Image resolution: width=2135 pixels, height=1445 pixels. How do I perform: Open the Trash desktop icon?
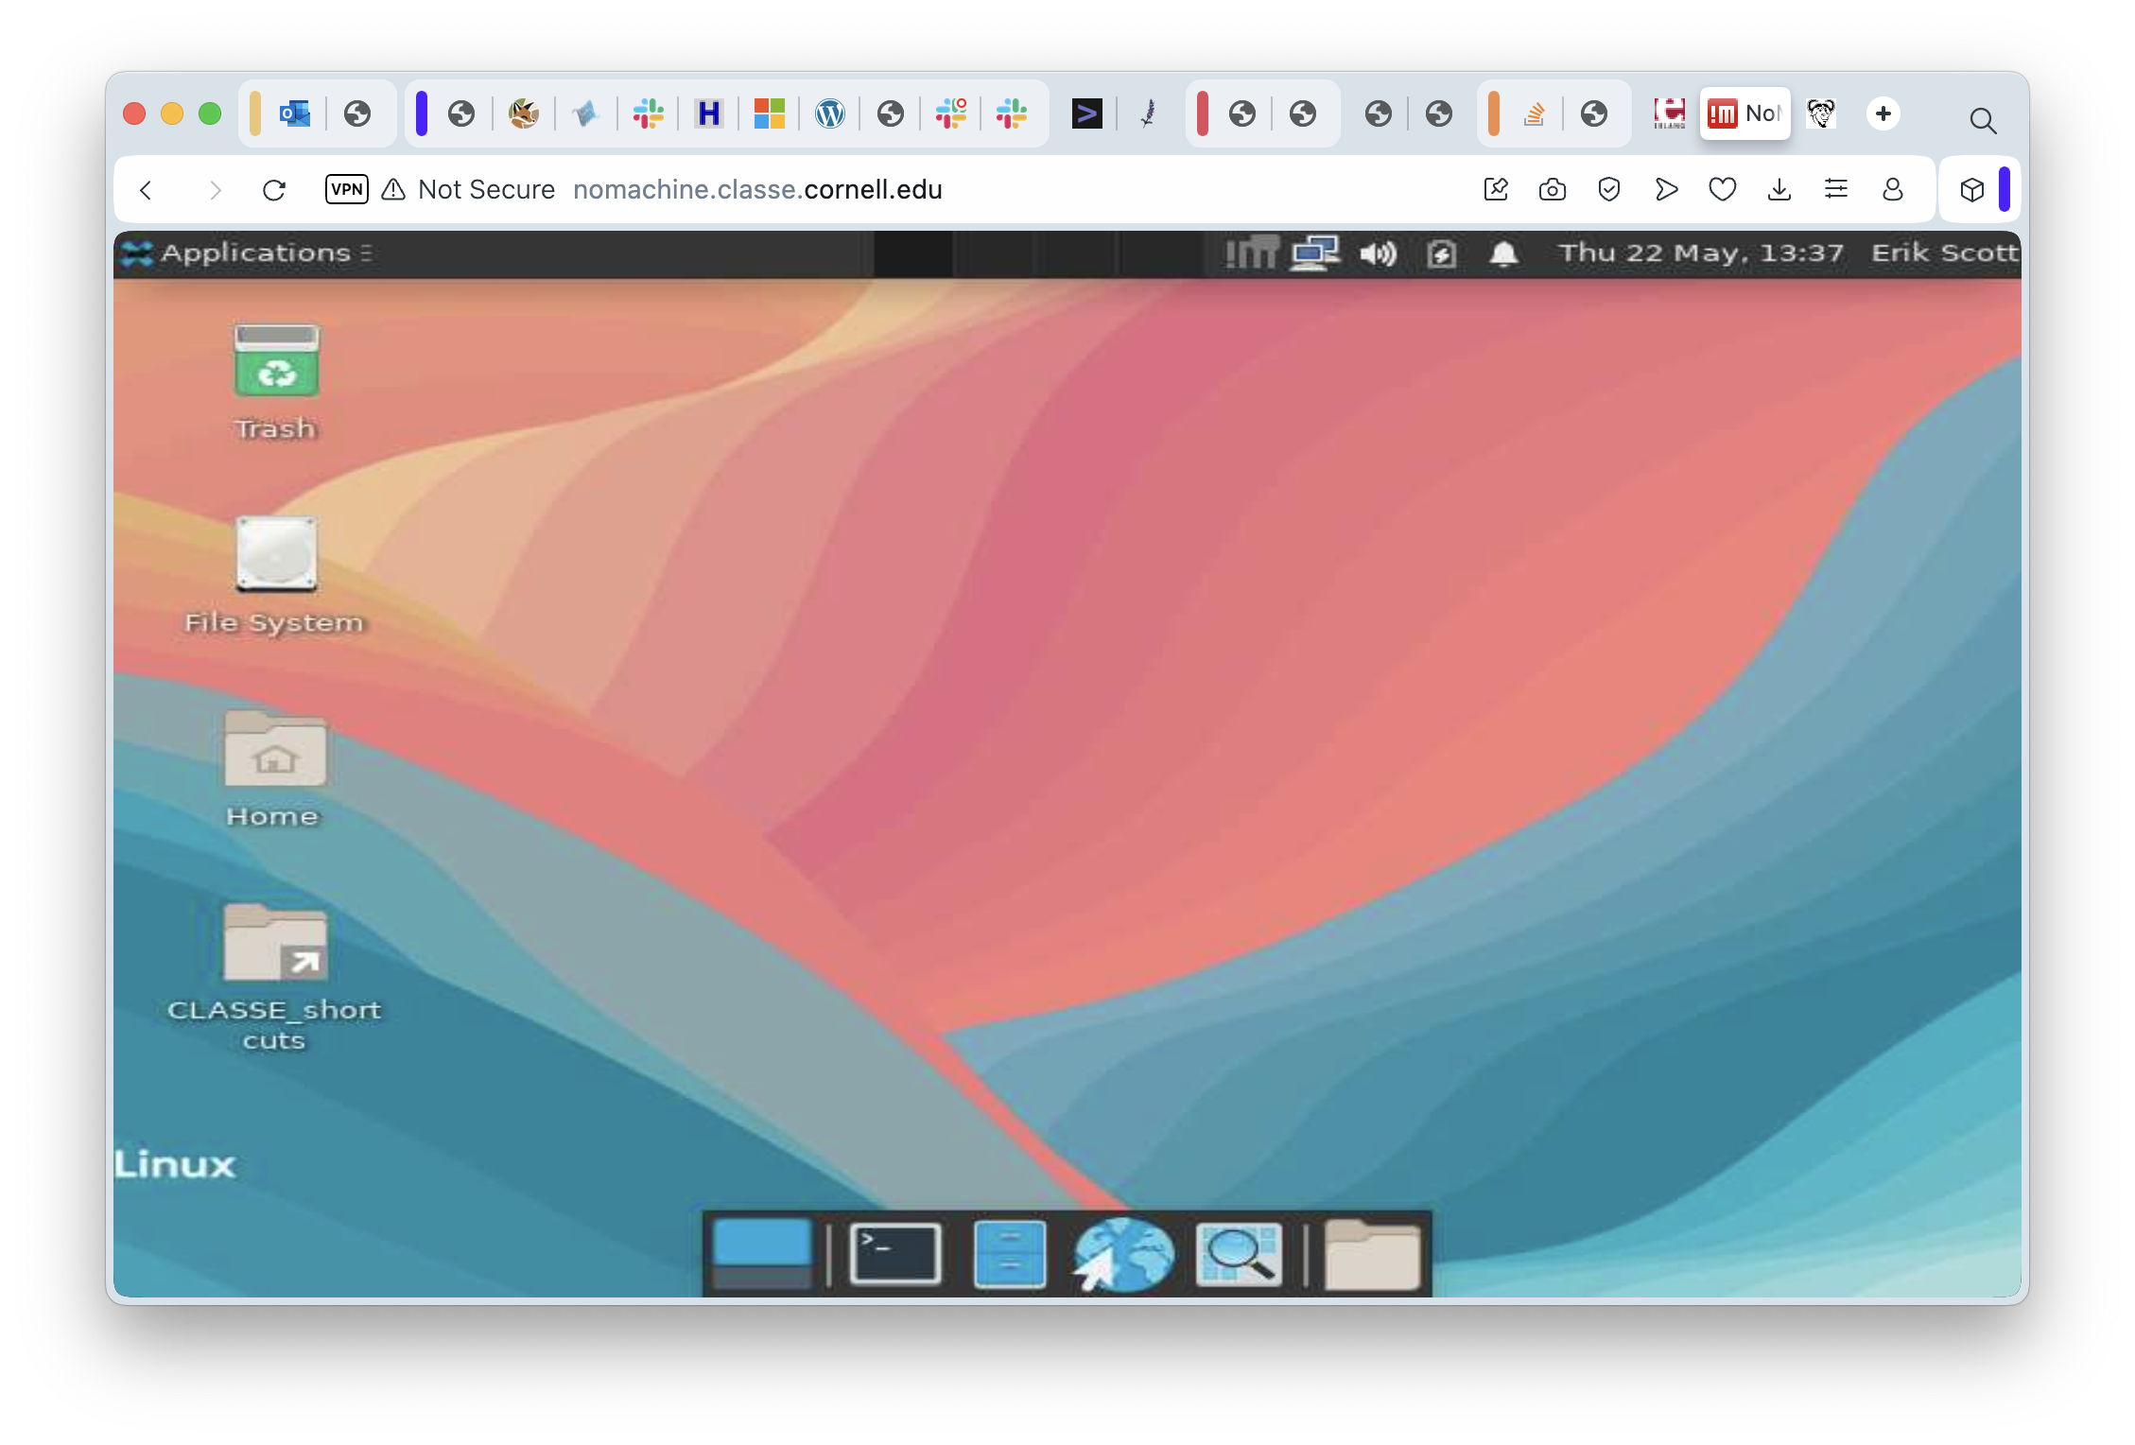276,361
